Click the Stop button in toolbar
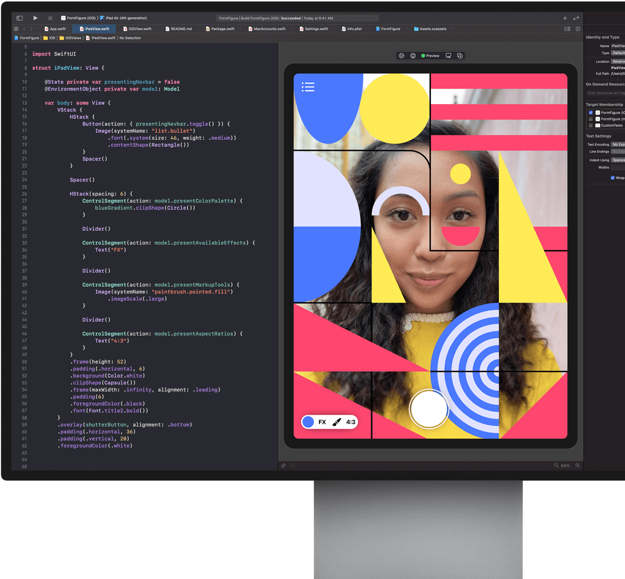625x579 pixels. click(x=50, y=18)
